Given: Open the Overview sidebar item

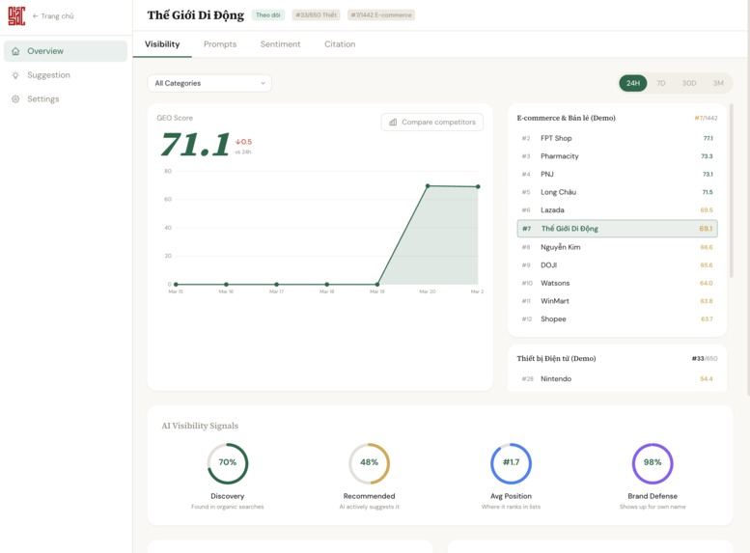Looking at the screenshot, I should pos(66,51).
